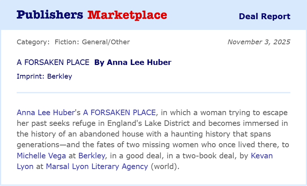307x186 pixels.
Task: Click the November 3, 2025 date
Action: point(259,42)
